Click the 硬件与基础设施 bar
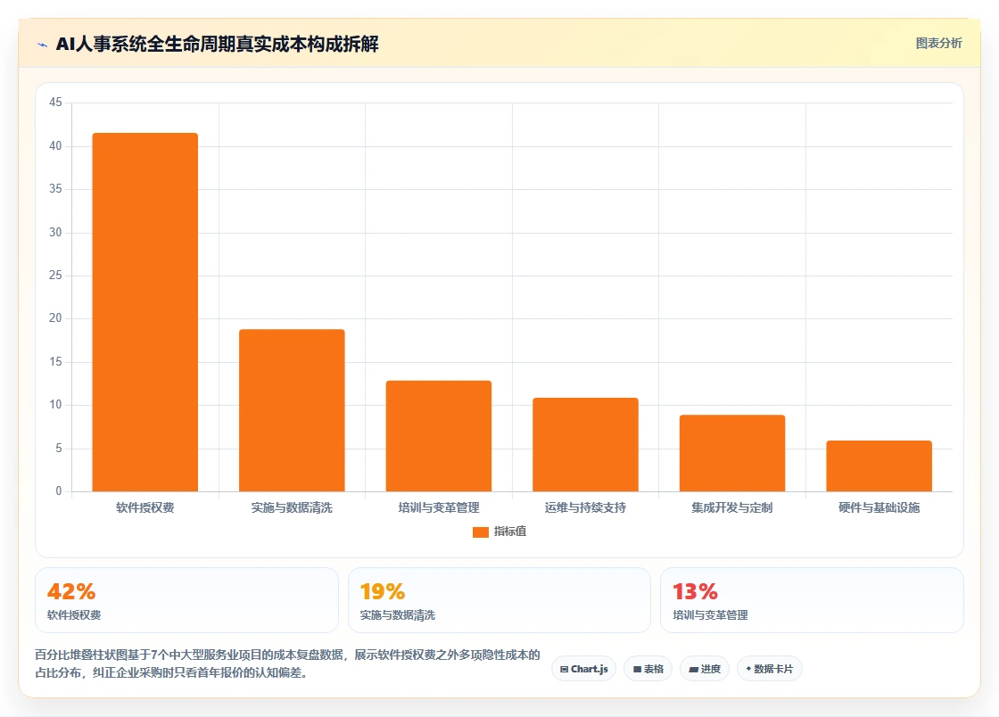 879,466
